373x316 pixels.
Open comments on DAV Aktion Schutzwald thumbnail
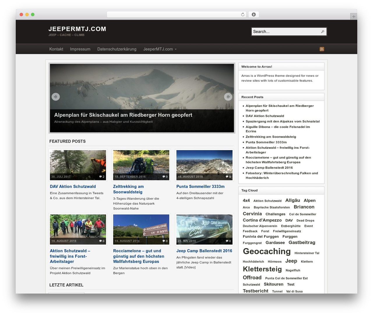(102, 177)
